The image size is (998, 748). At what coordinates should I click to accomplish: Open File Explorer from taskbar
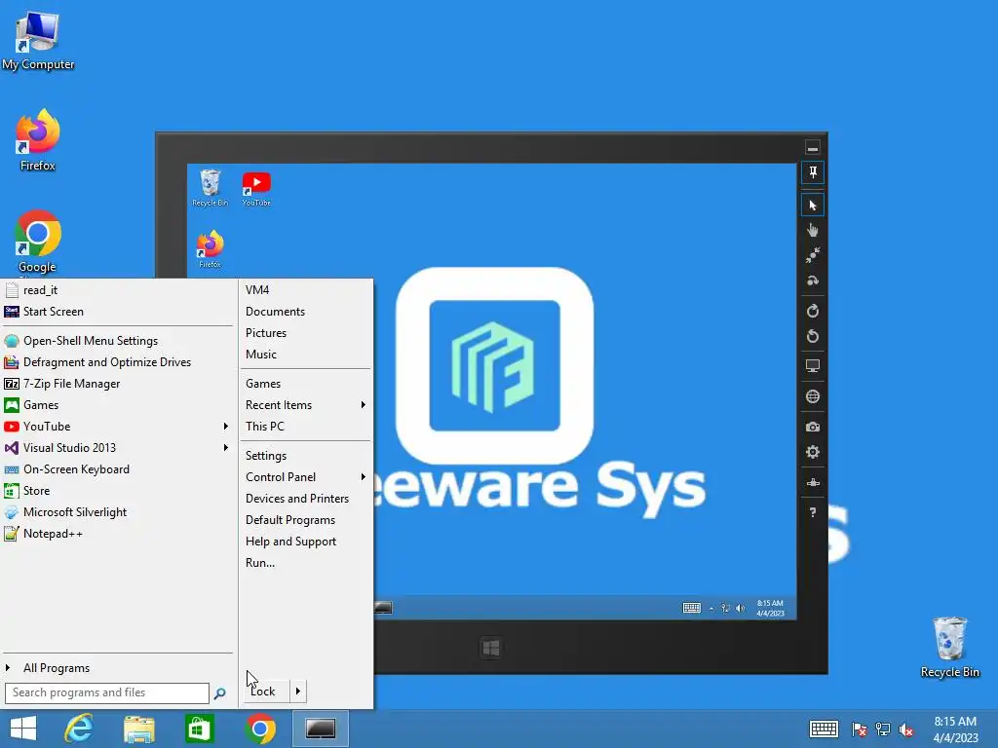[x=138, y=729]
